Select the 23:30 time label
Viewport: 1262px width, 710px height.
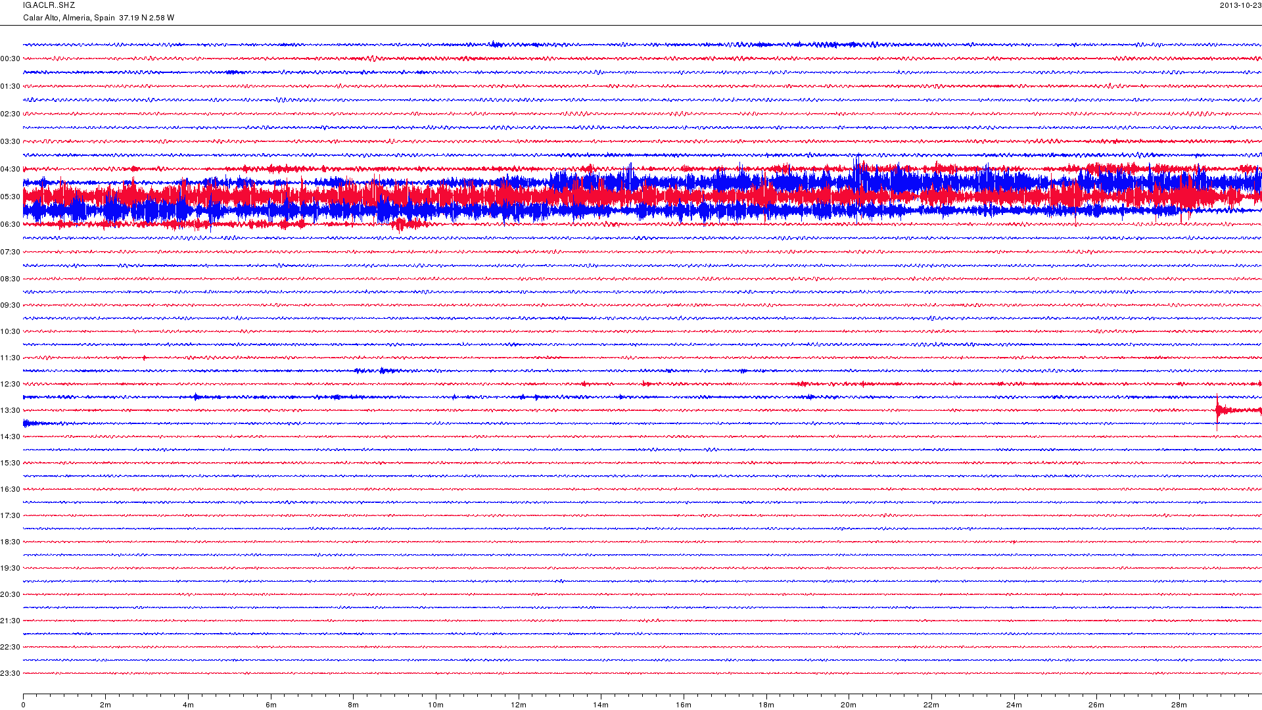(x=10, y=674)
